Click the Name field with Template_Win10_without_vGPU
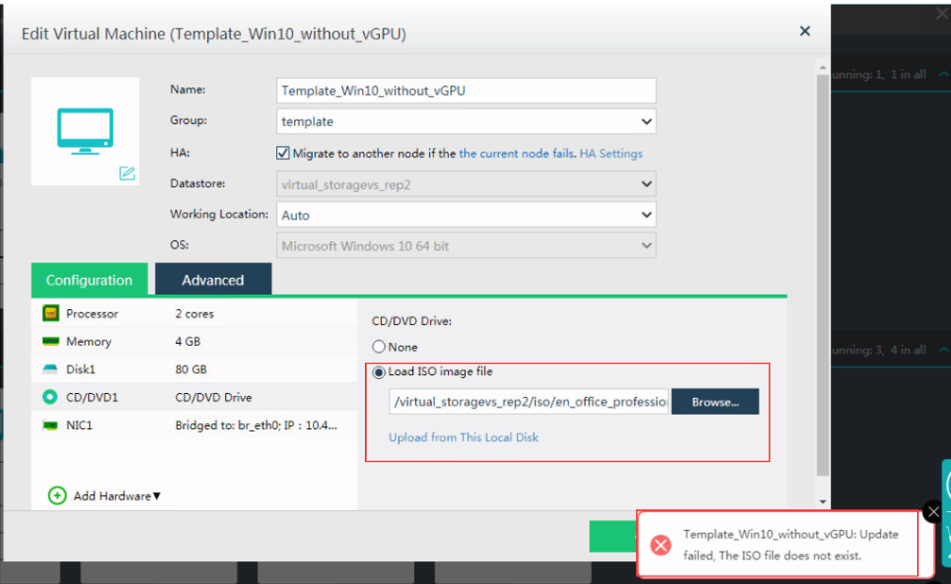Screen dimensions: 951x584 coord(466,91)
